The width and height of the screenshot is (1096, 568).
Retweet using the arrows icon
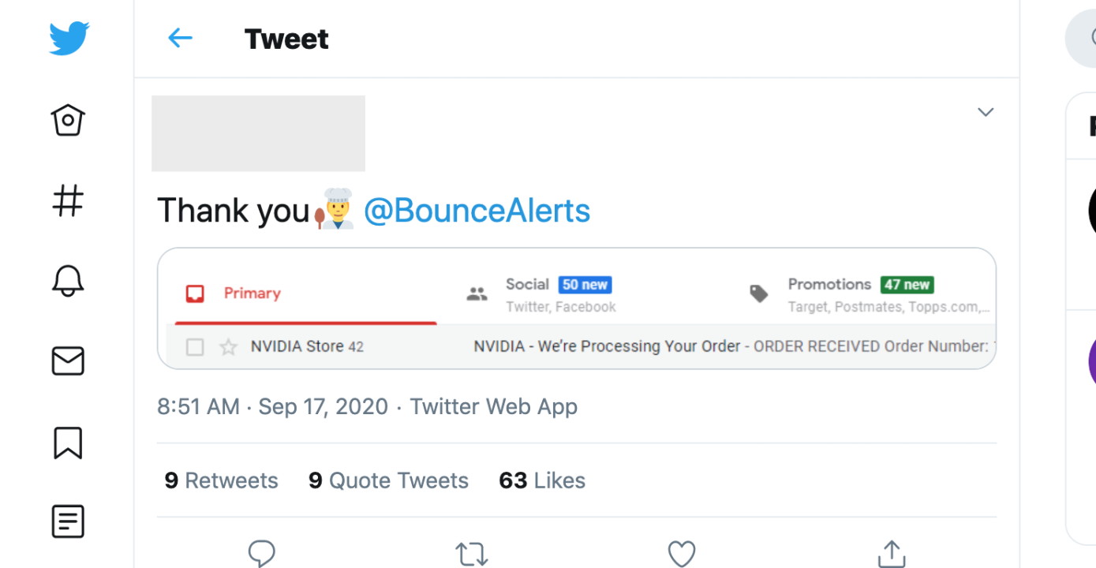click(471, 553)
